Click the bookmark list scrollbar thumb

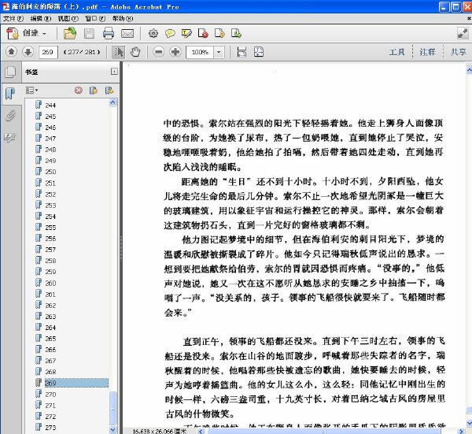pyautogui.click(x=112, y=408)
